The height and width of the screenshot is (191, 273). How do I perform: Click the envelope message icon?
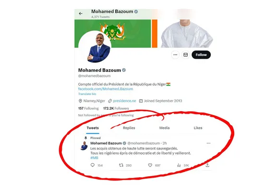(186, 55)
